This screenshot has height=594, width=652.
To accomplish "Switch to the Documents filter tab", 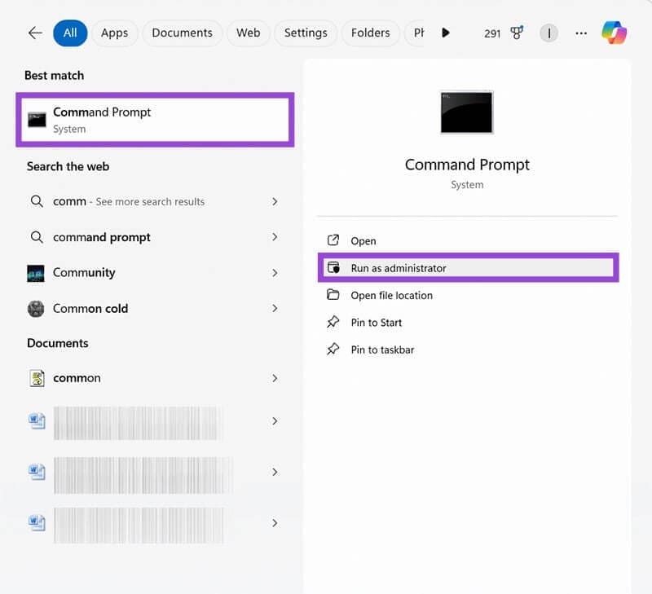I will tap(182, 33).
